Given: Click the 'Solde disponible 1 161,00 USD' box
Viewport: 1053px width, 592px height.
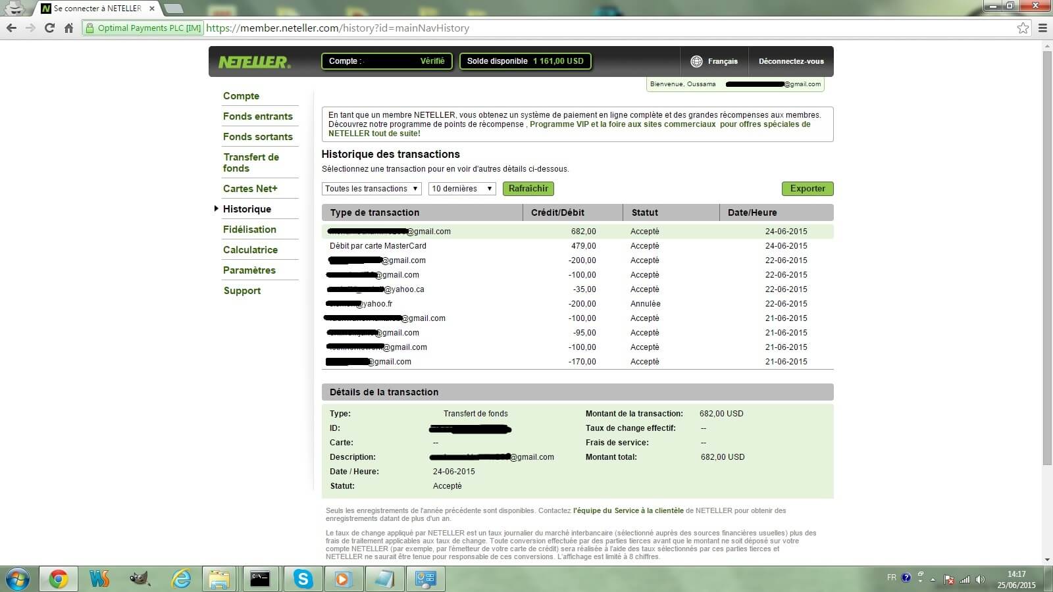Looking at the screenshot, I should (525, 61).
